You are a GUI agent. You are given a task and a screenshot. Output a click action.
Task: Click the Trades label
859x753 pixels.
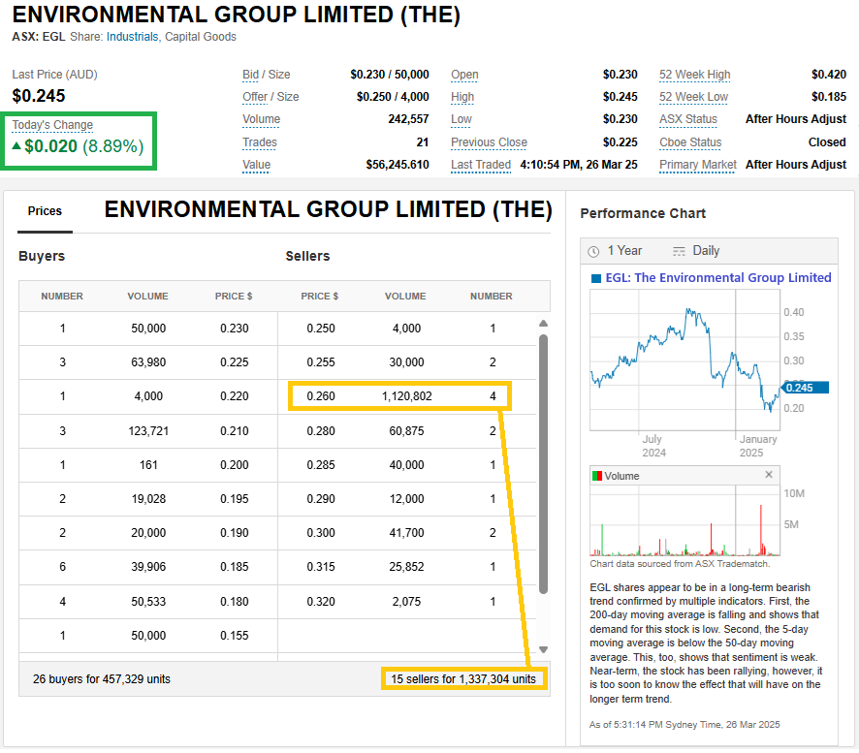(x=260, y=142)
